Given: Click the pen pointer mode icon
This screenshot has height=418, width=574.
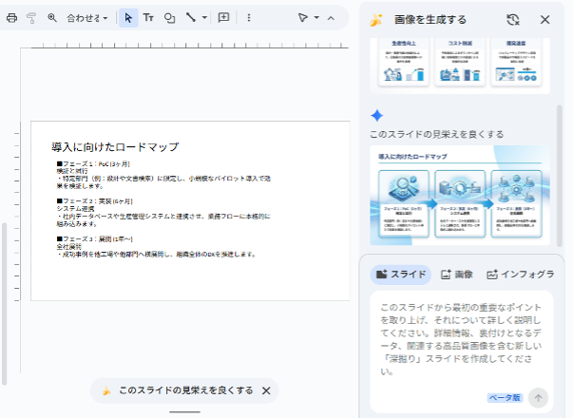Looking at the screenshot, I should tap(302, 17).
